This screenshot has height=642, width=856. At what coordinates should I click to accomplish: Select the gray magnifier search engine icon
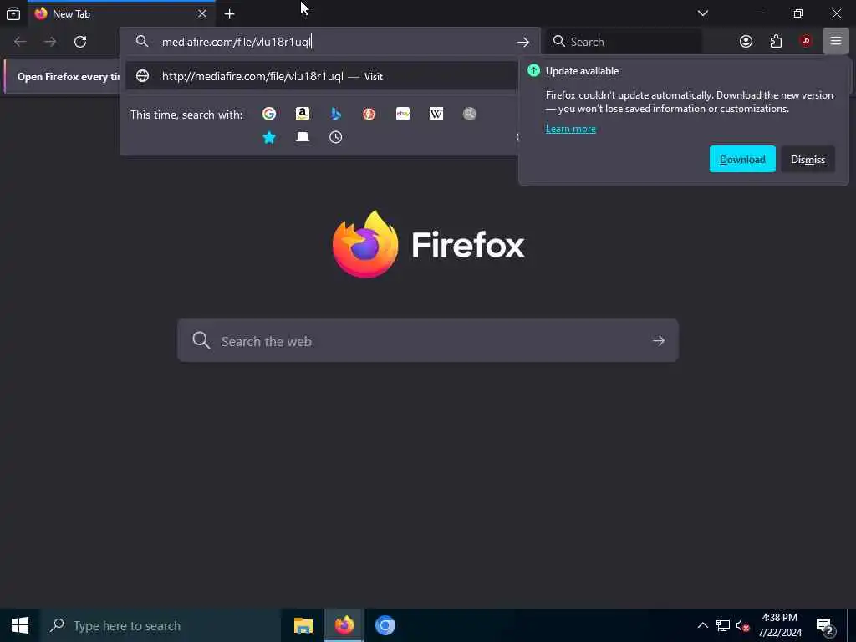(470, 114)
